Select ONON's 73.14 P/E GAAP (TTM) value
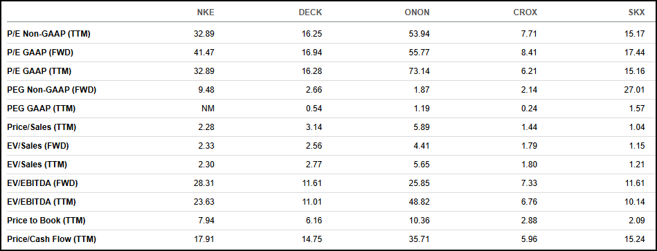This screenshot has height=251, width=657. (x=419, y=71)
